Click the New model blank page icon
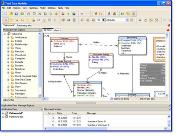This screenshot has width=179, height=136. click(x=6, y=14)
